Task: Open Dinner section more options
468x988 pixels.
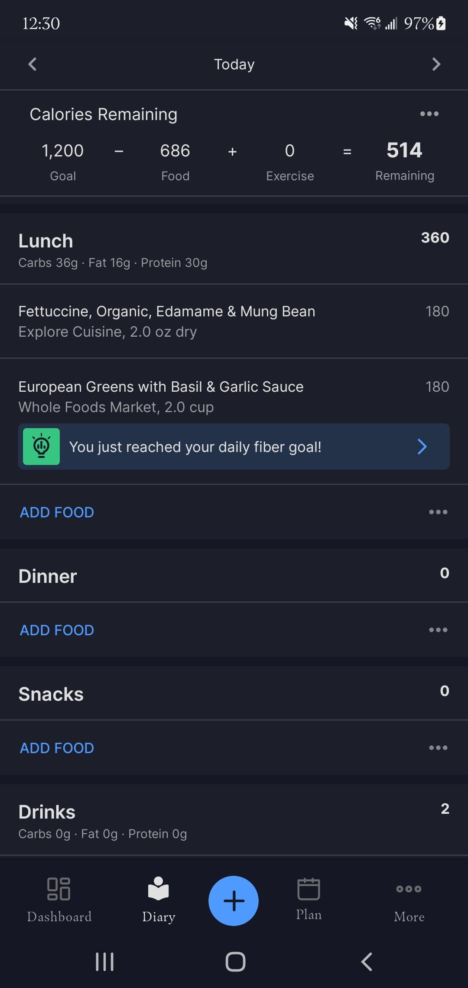Action: pos(438,630)
